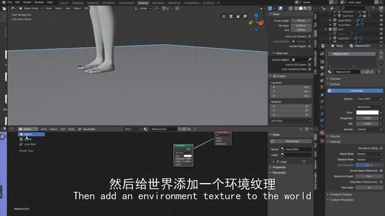Click the outliner filter funnel icon
Viewport: 385px width, 216px height.
click(373, 8)
